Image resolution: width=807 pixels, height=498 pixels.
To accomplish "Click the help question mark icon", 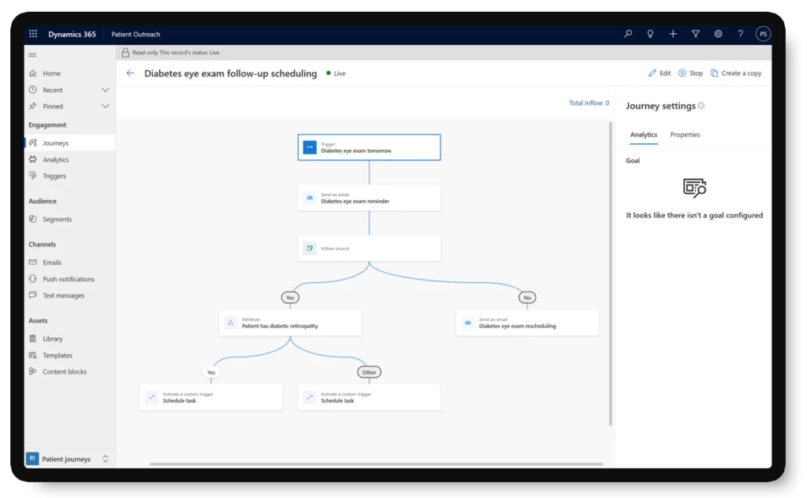I will click(x=740, y=34).
